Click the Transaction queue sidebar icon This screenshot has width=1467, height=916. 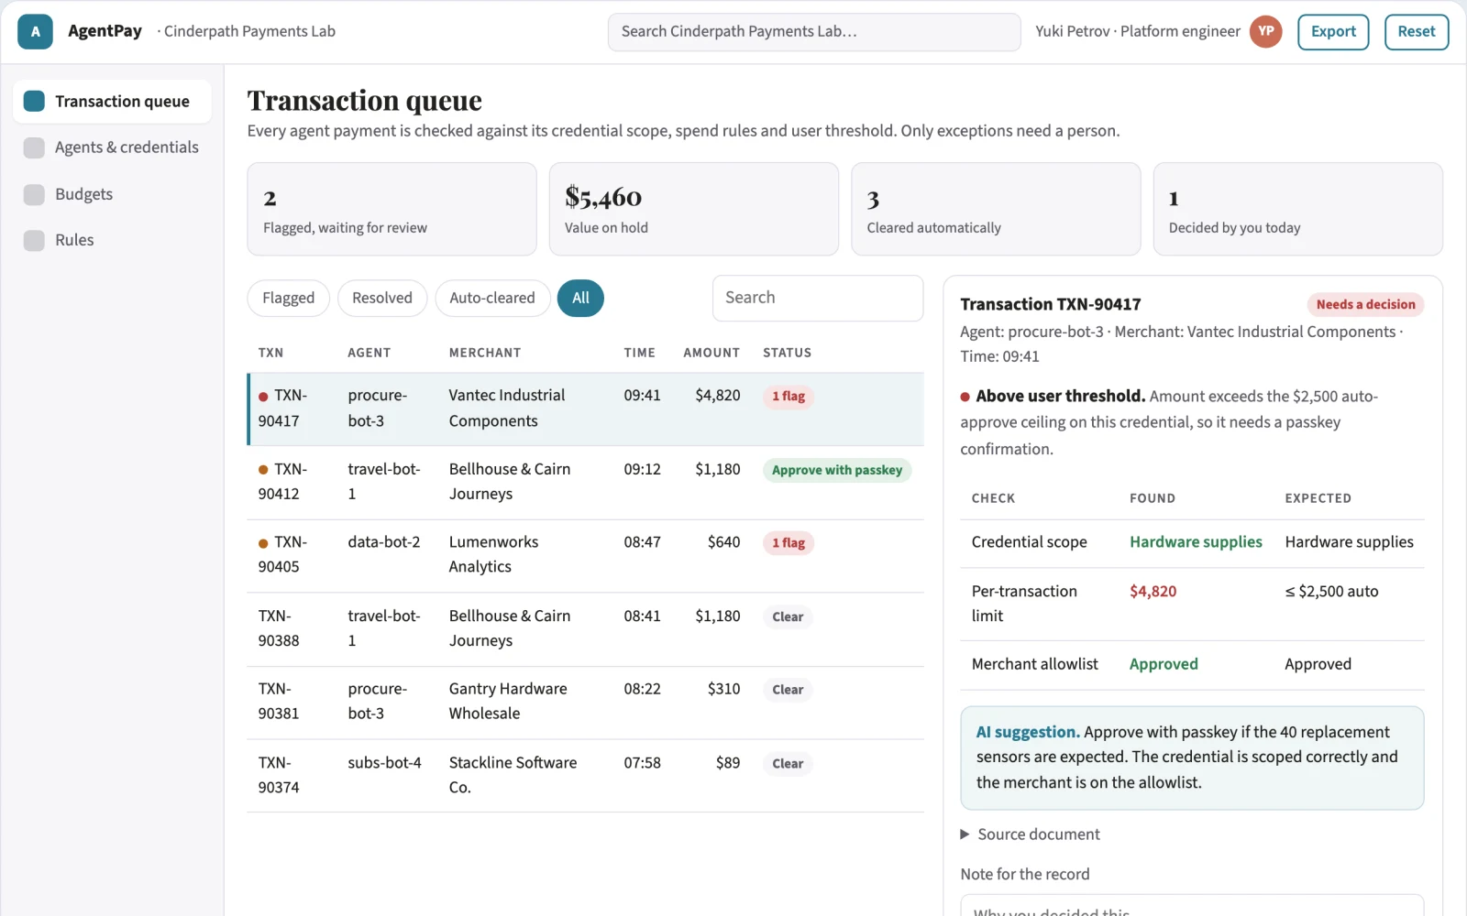[x=34, y=101]
